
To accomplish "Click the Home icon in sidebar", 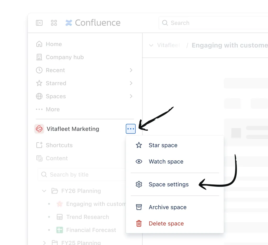I will pos(39,44).
